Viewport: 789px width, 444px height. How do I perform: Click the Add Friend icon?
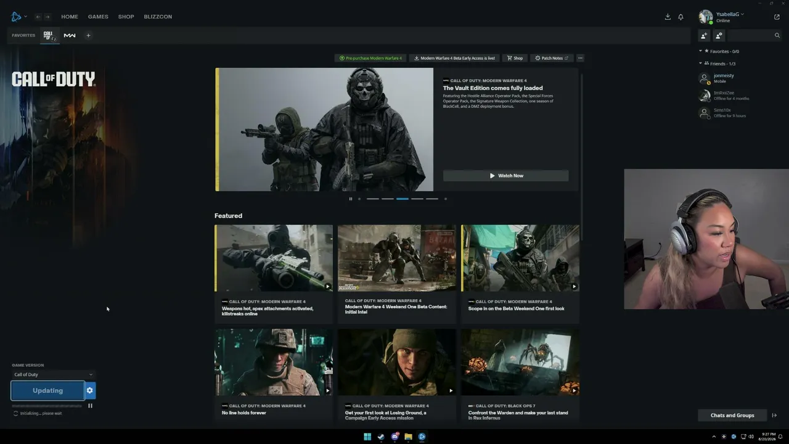(x=704, y=35)
